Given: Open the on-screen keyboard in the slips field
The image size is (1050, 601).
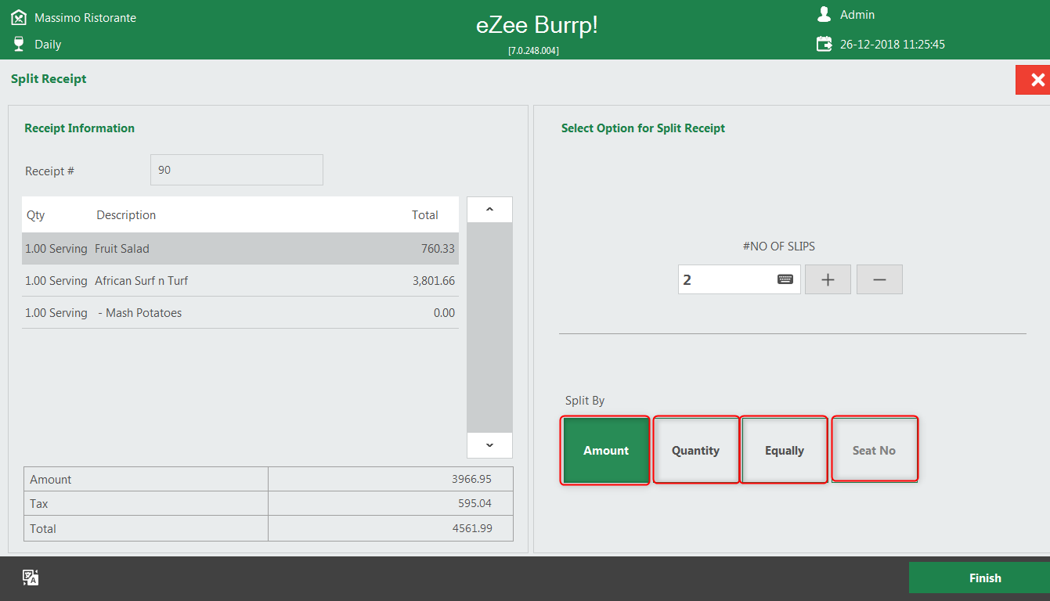Looking at the screenshot, I should (x=785, y=279).
